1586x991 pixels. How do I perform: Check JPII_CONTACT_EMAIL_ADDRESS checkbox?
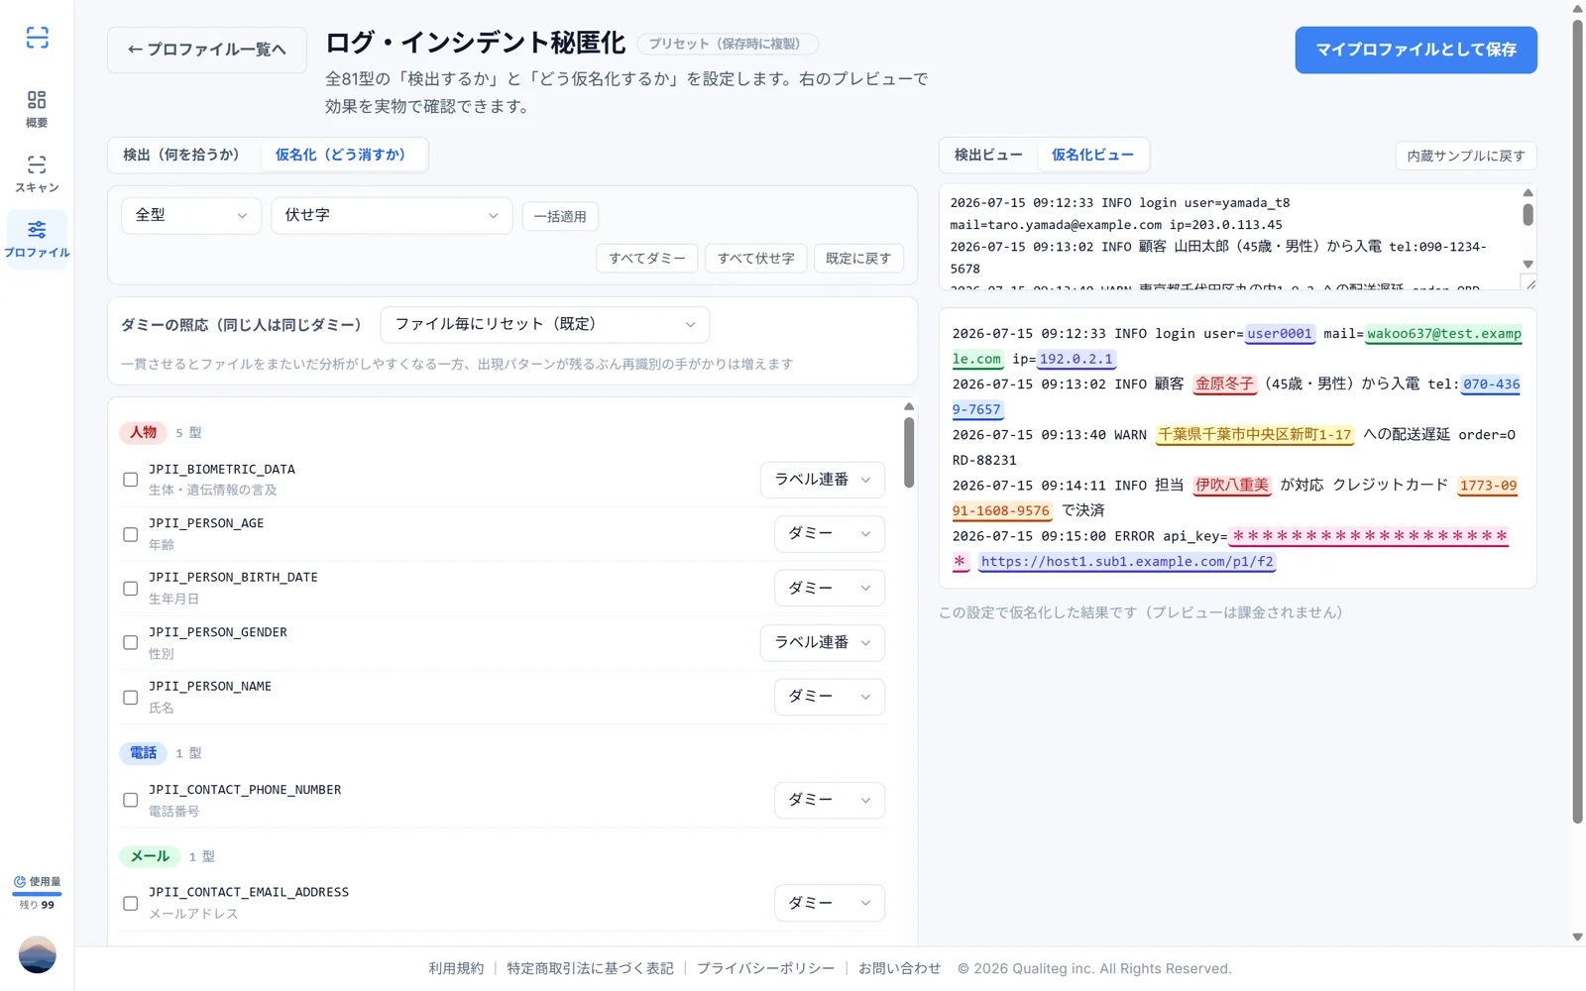(130, 903)
